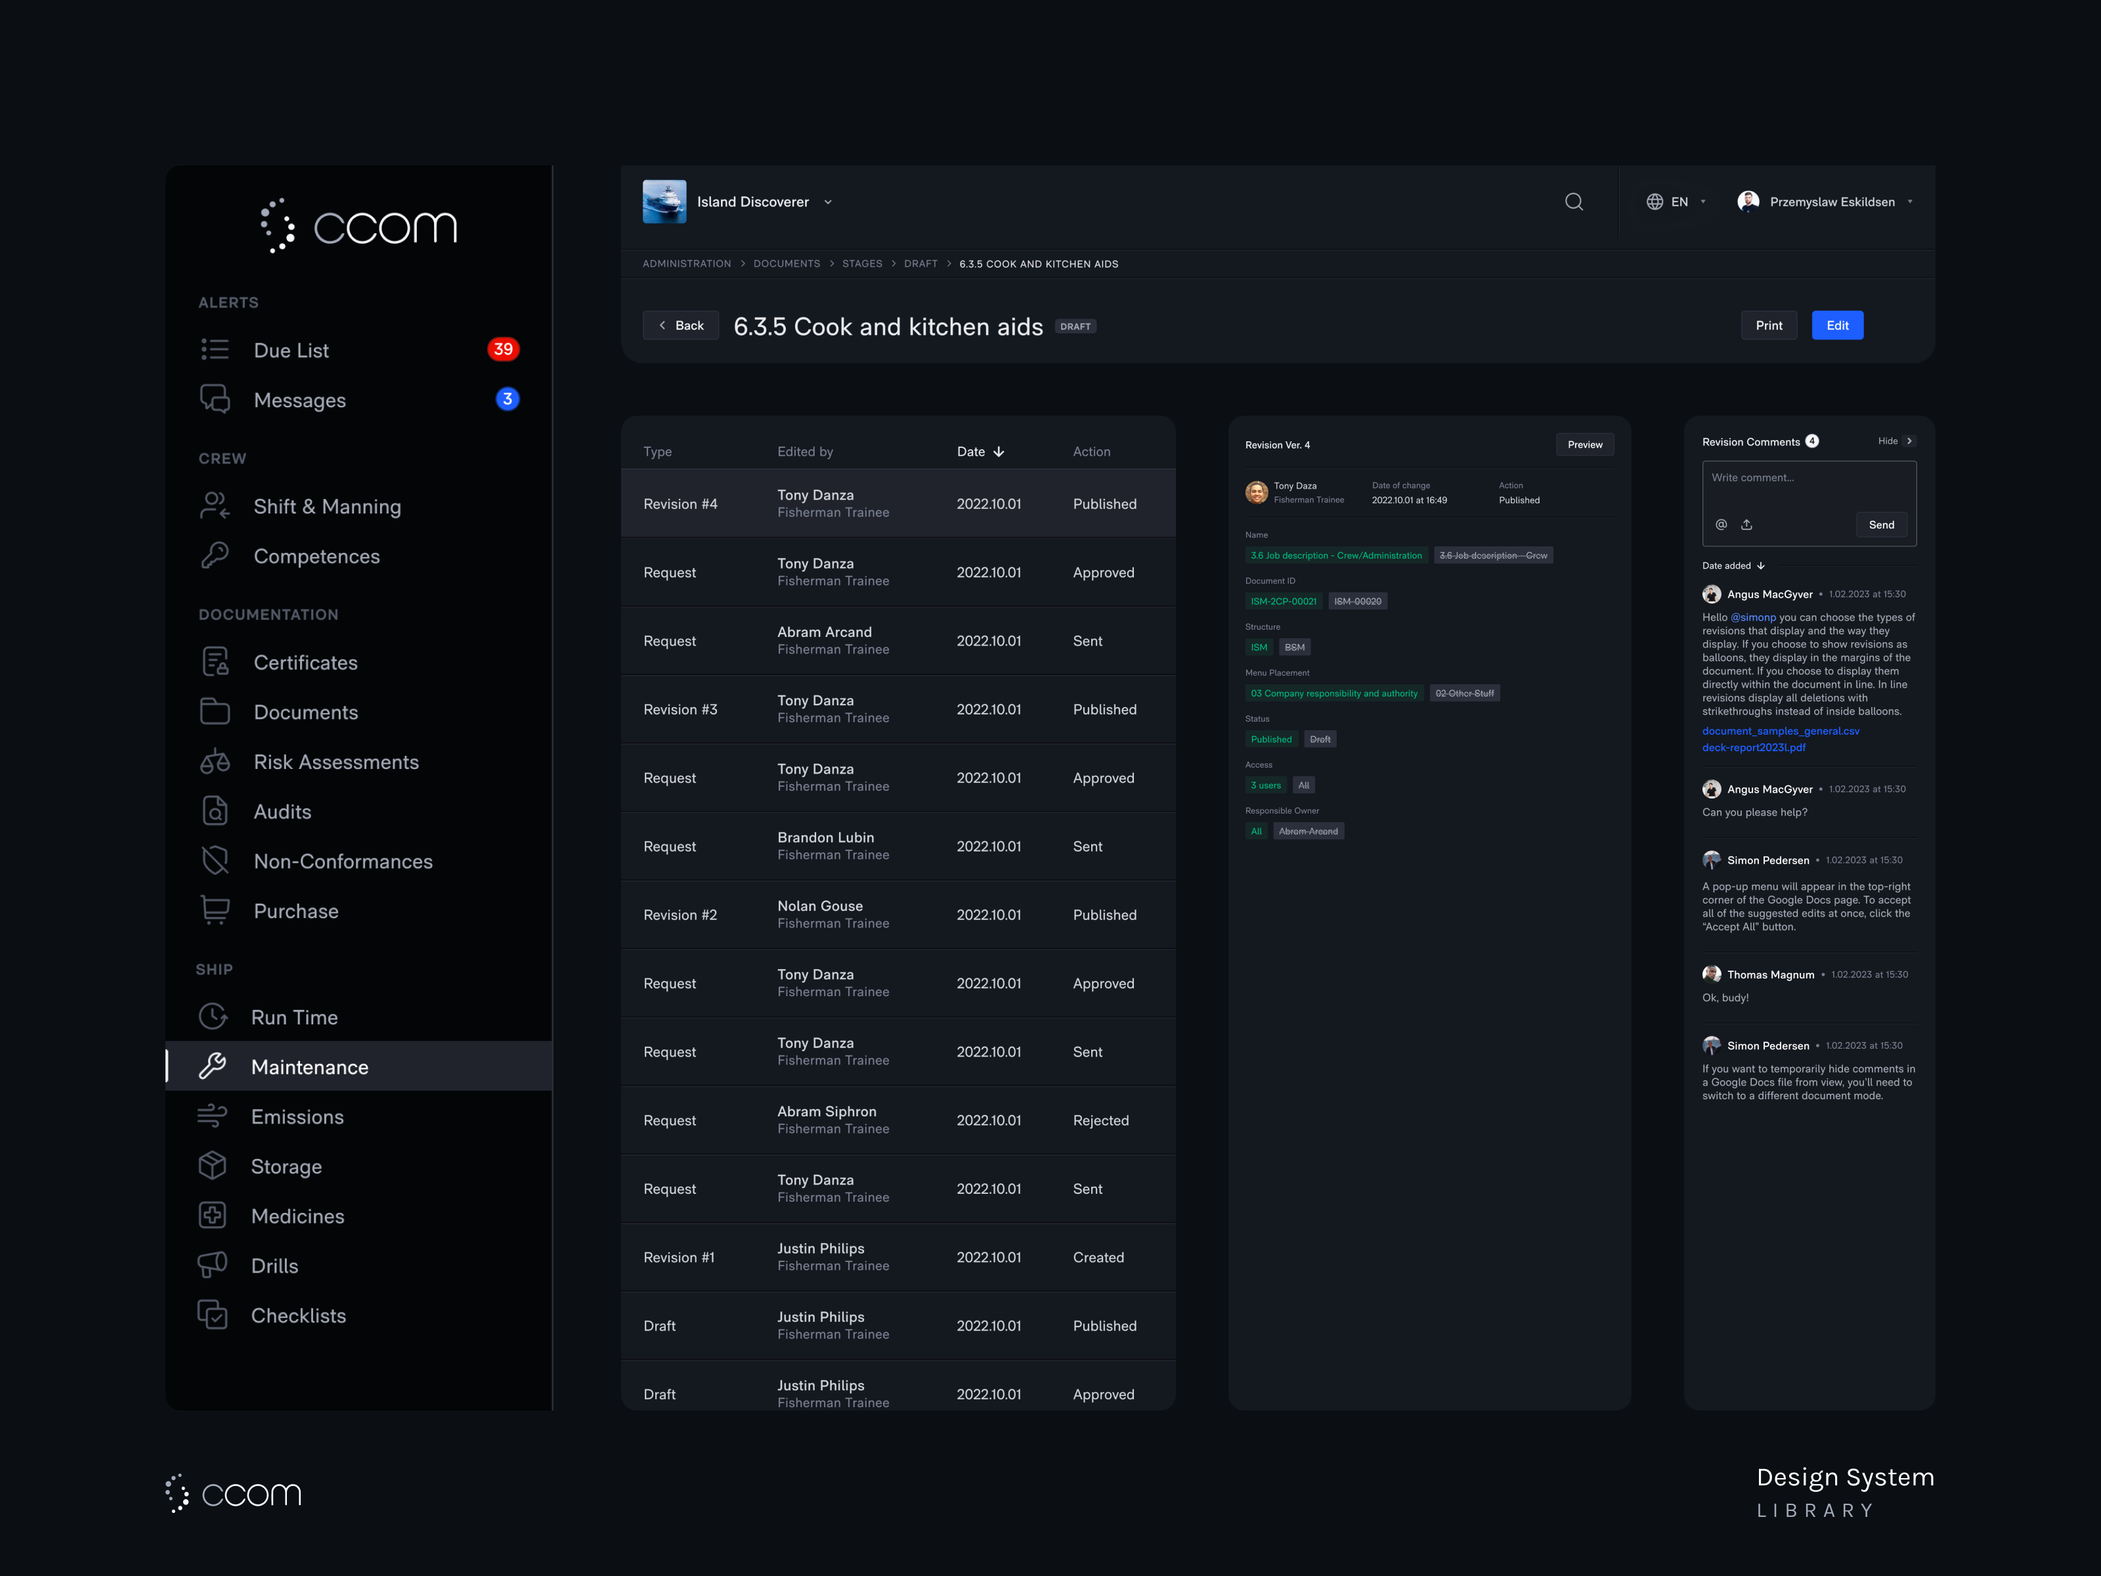
Task: Open Medicines using the medical cross icon
Action: [213, 1215]
